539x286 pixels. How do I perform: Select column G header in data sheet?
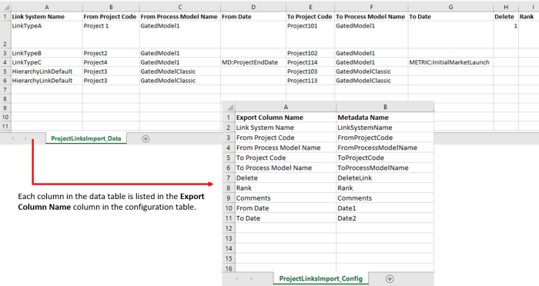coord(450,7)
